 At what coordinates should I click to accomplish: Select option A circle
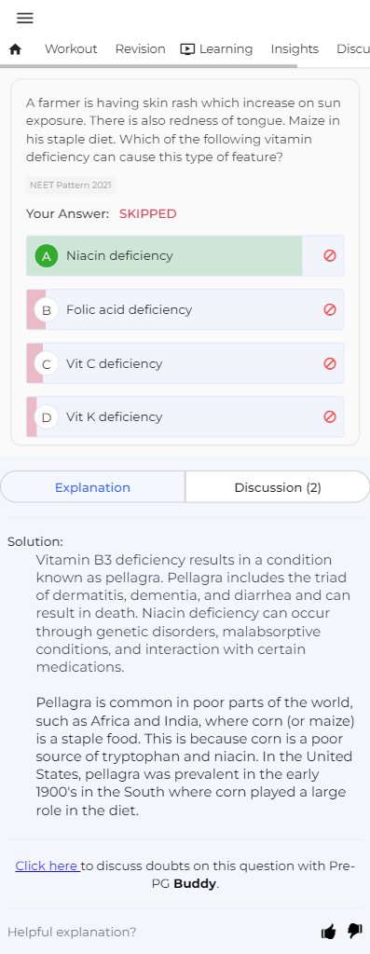[47, 256]
